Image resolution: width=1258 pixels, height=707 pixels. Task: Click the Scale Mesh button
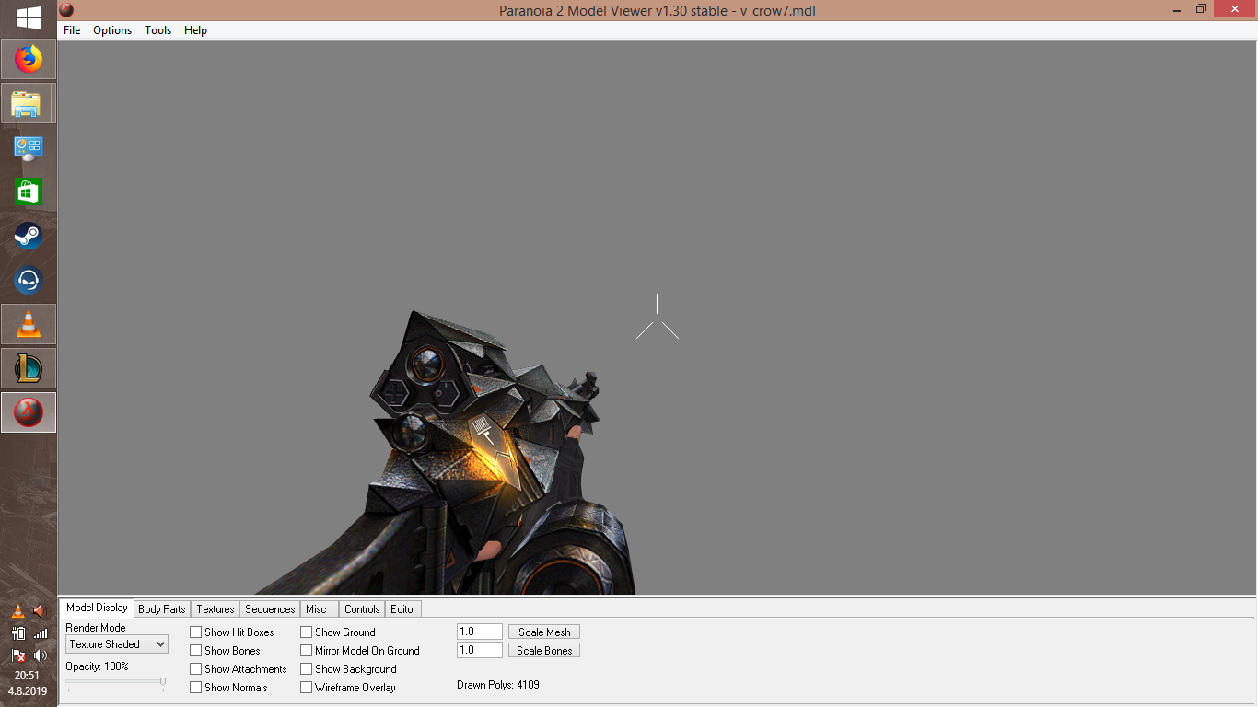coord(544,632)
